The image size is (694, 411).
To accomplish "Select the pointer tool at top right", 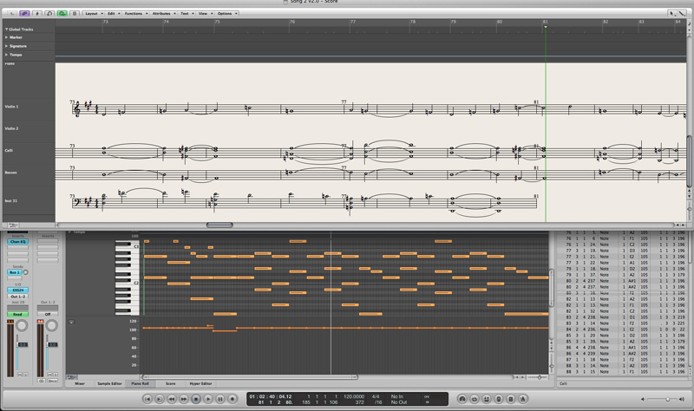I will point(672,13).
